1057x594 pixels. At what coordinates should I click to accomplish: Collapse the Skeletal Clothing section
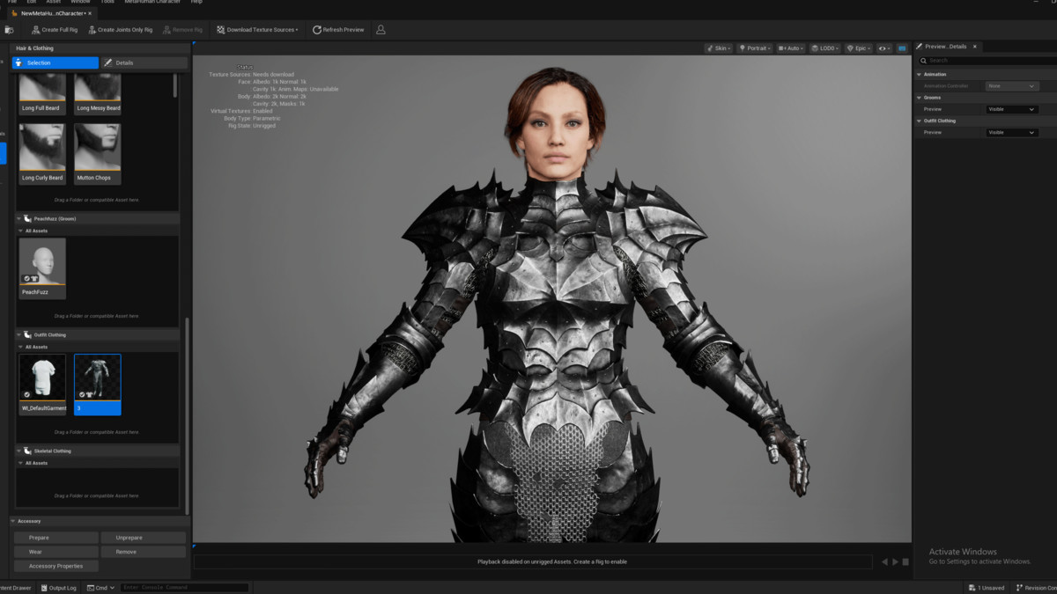(x=20, y=451)
